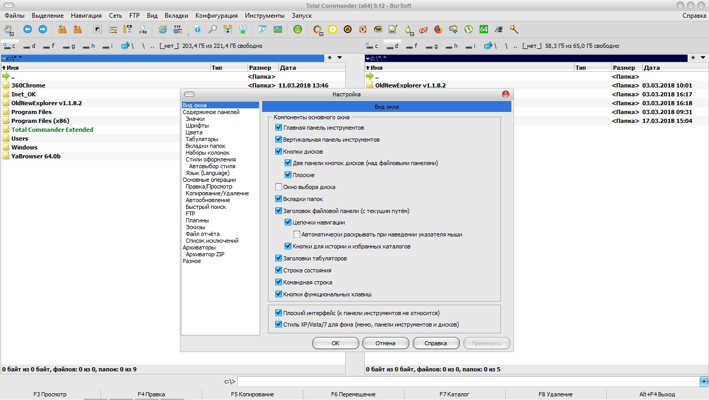The height and width of the screenshot is (400, 709).
Task: Click the r-hs file attributes icon
Action: click(143, 29)
